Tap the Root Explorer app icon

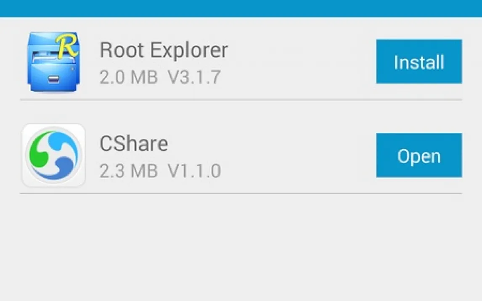click(x=53, y=62)
